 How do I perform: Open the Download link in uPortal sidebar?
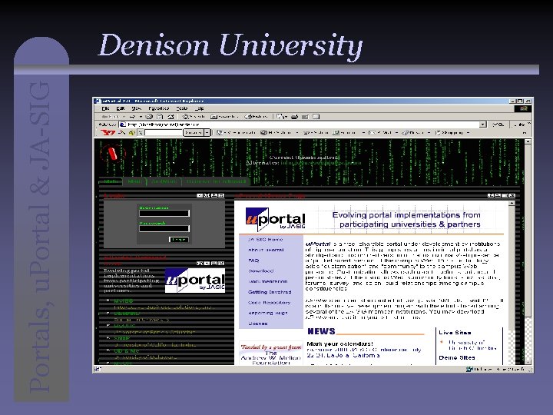(261, 271)
